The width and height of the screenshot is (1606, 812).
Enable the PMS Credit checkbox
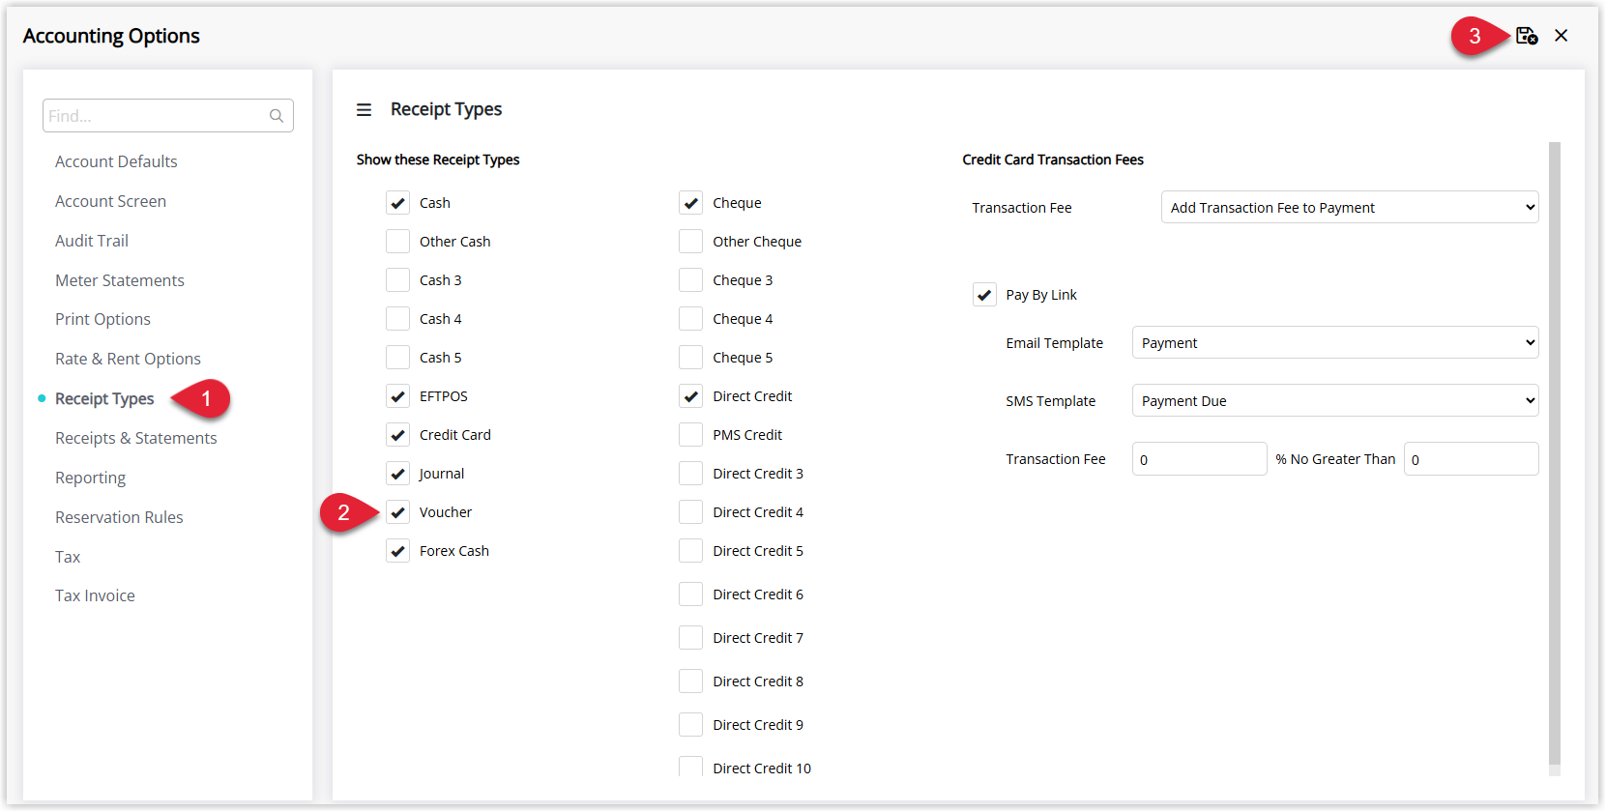click(x=690, y=435)
